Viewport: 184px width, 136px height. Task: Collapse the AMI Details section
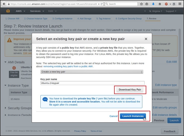[5, 62]
